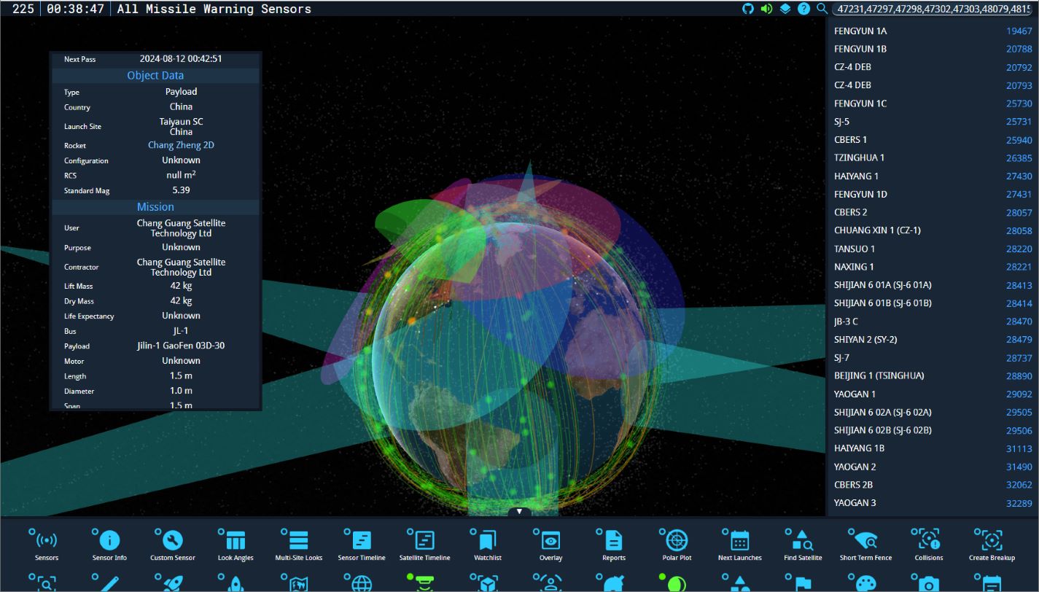Toggle the Overlay eye icon
1039x592 pixels.
550,541
